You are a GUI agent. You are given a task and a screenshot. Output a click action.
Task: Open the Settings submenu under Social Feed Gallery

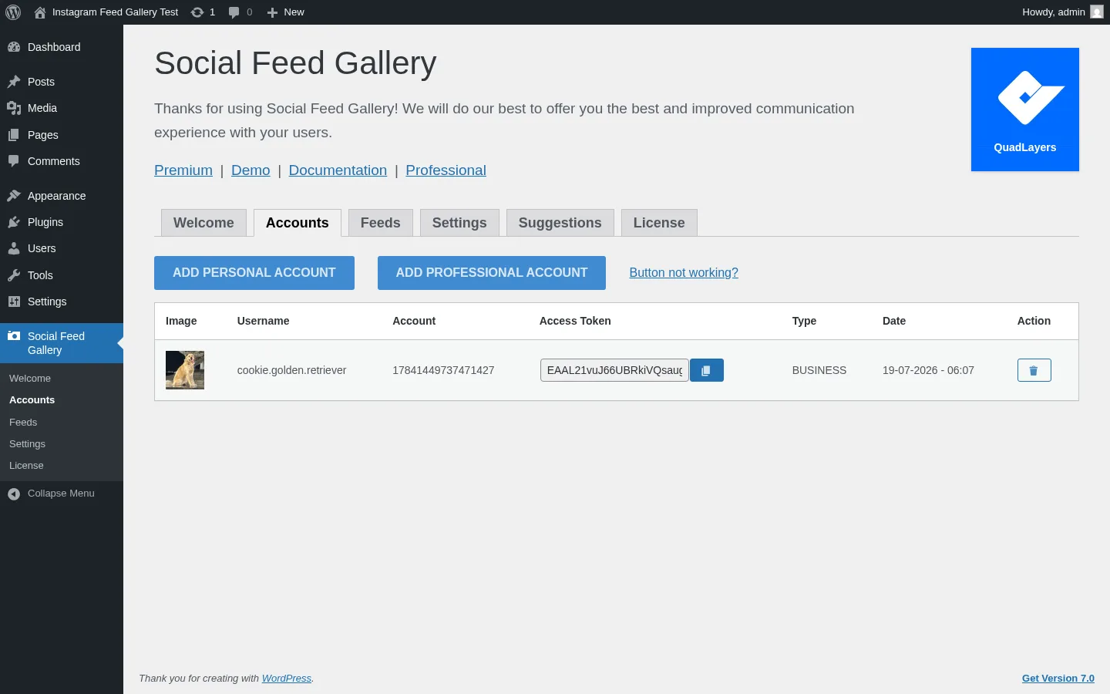[62, 444]
